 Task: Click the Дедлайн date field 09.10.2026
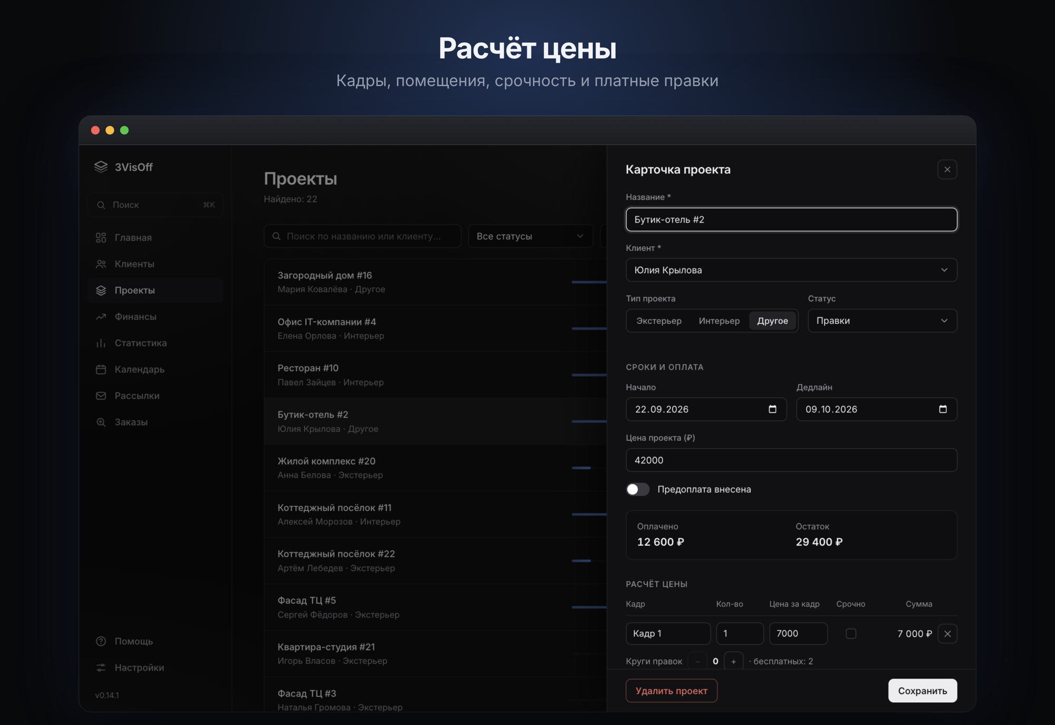[x=877, y=409]
